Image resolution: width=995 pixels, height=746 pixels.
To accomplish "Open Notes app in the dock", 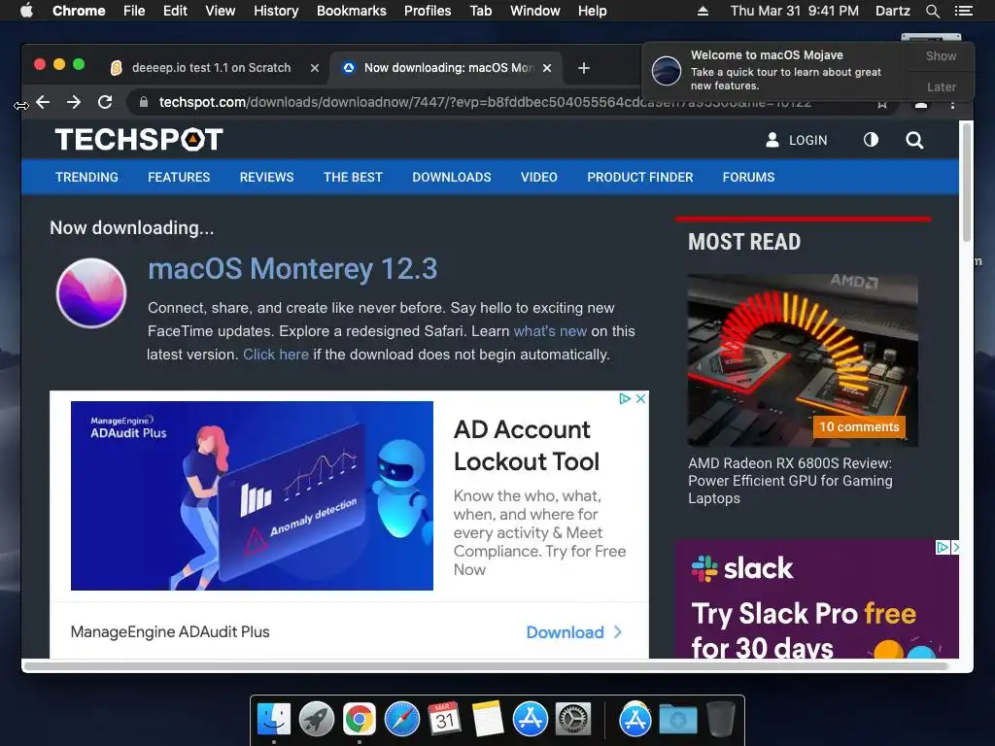I will coord(488,720).
